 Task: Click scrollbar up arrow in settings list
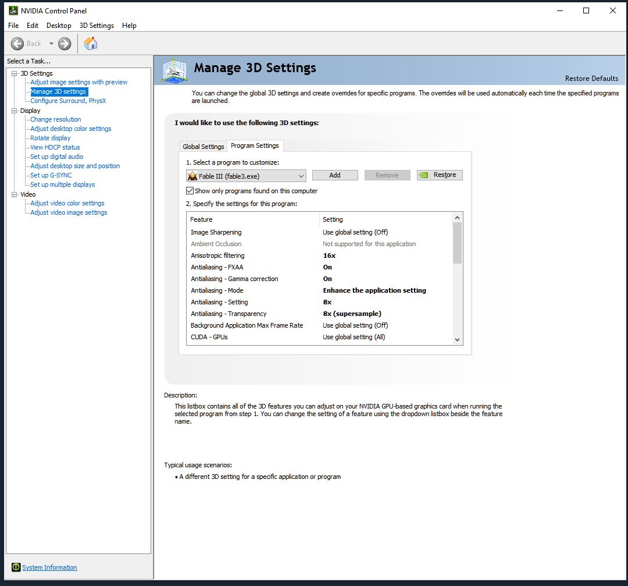[457, 218]
